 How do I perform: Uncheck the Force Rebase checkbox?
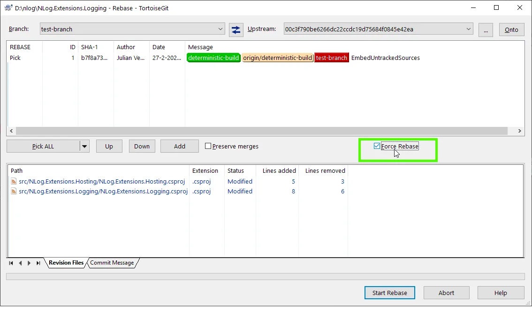[x=377, y=146]
